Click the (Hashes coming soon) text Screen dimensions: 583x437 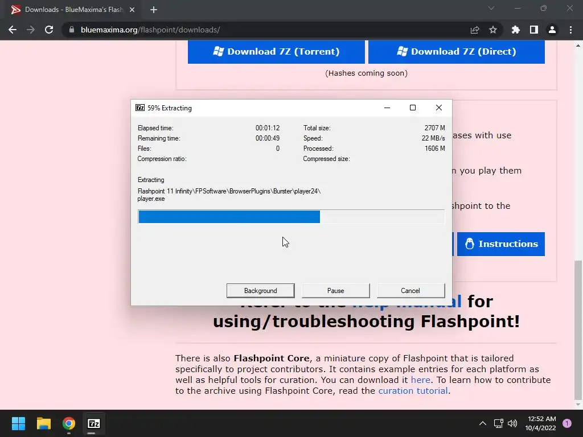366,73
